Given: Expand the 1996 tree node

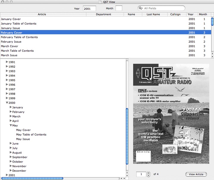Looking at the screenshot, I should tap(7, 84).
